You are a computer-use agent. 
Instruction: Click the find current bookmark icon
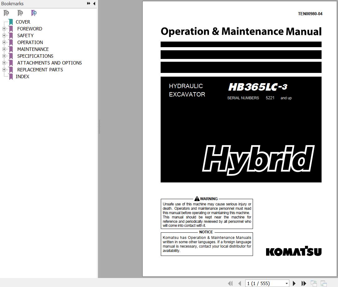point(34,13)
